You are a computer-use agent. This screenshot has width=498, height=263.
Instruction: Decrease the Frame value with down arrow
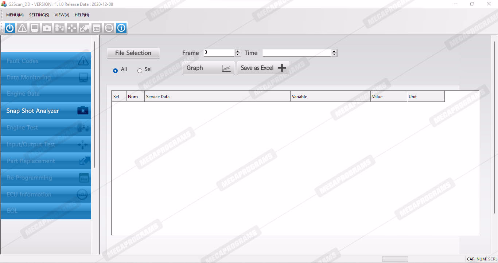[238, 55]
